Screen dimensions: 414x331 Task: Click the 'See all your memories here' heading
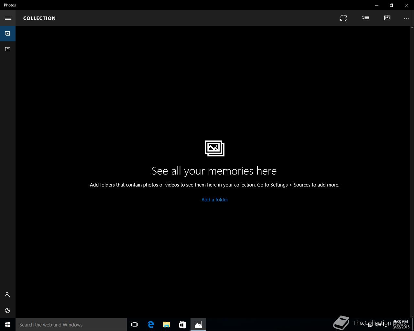point(214,171)
